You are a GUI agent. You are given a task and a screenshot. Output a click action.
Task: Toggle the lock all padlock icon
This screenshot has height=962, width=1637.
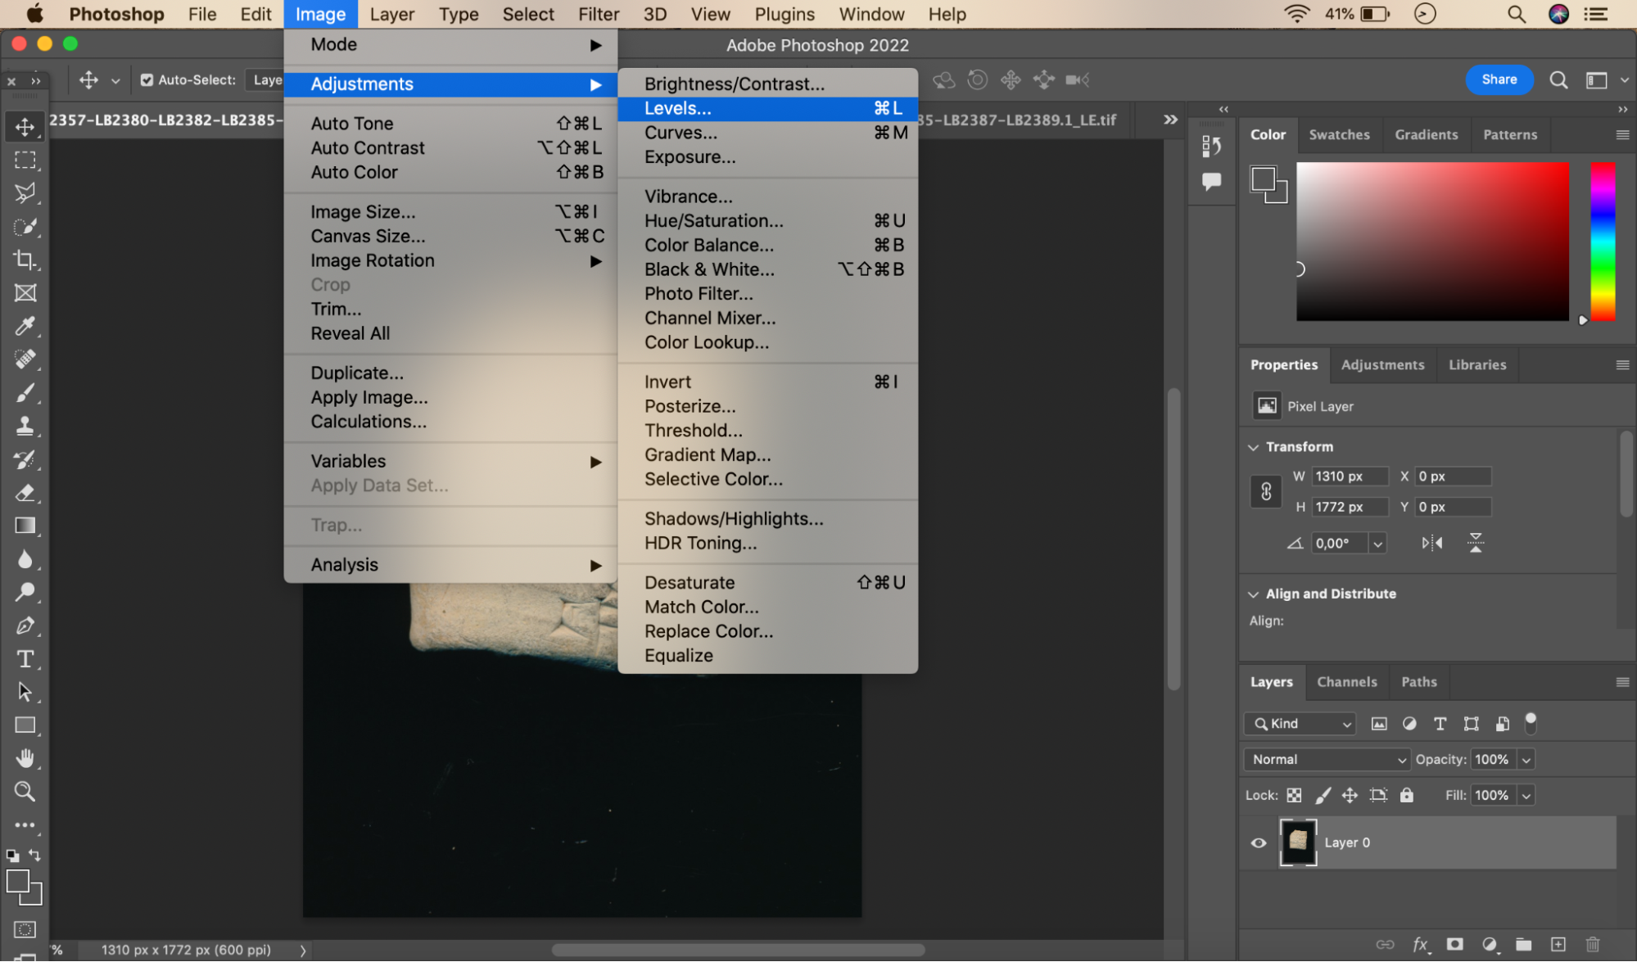click(1406, 795)
